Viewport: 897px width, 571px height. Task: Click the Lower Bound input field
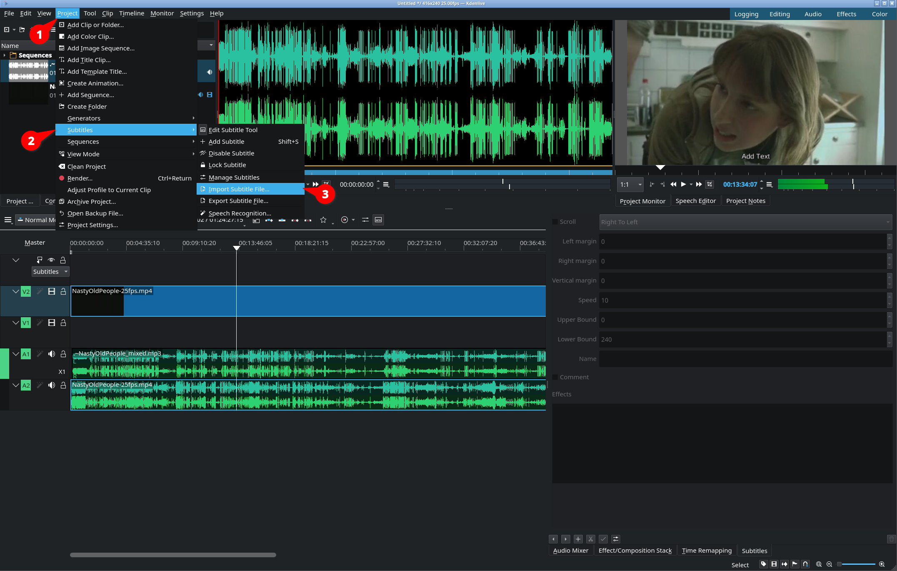742,339
